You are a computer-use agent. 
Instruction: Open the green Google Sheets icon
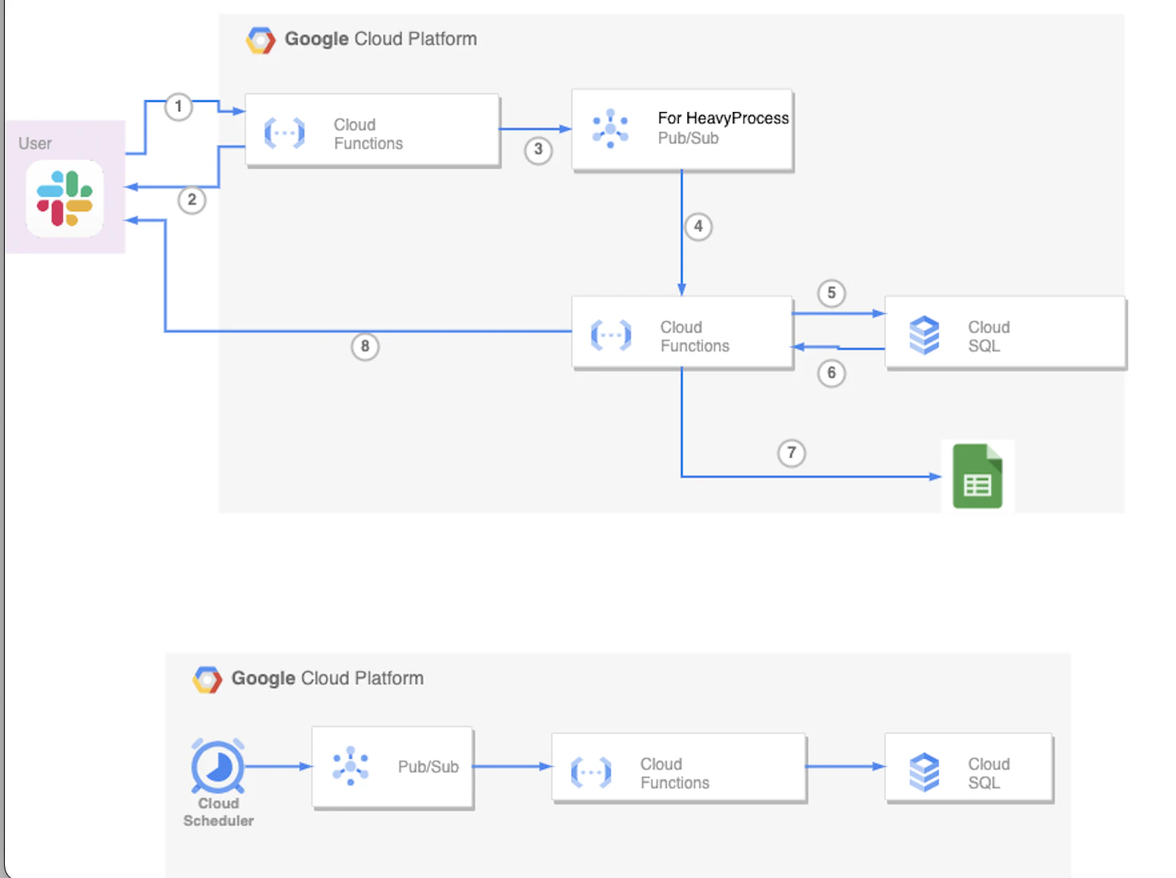[x=978, y=476]
